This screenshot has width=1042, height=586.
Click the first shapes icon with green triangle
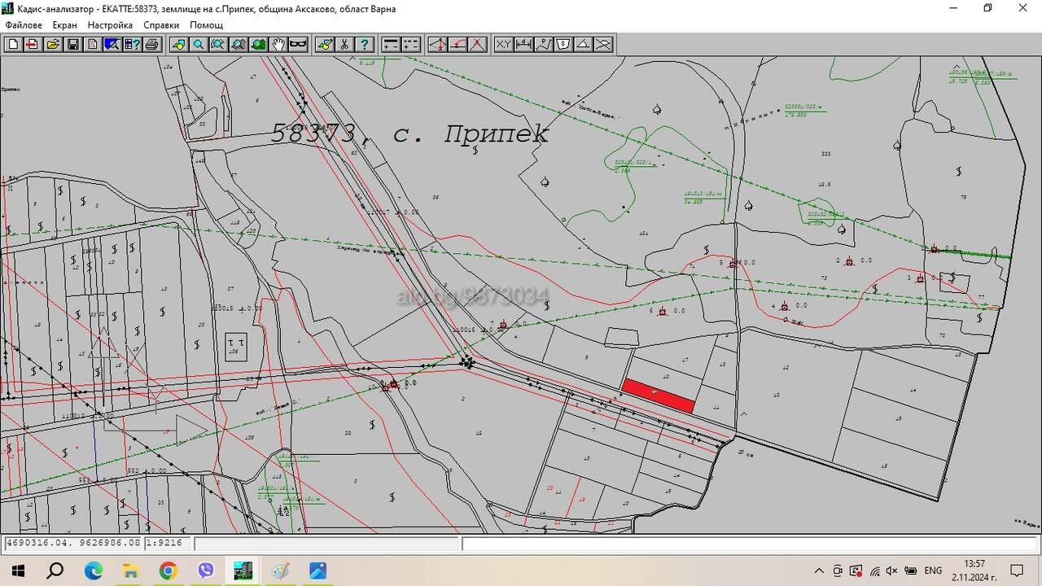(x=178, y=44)
